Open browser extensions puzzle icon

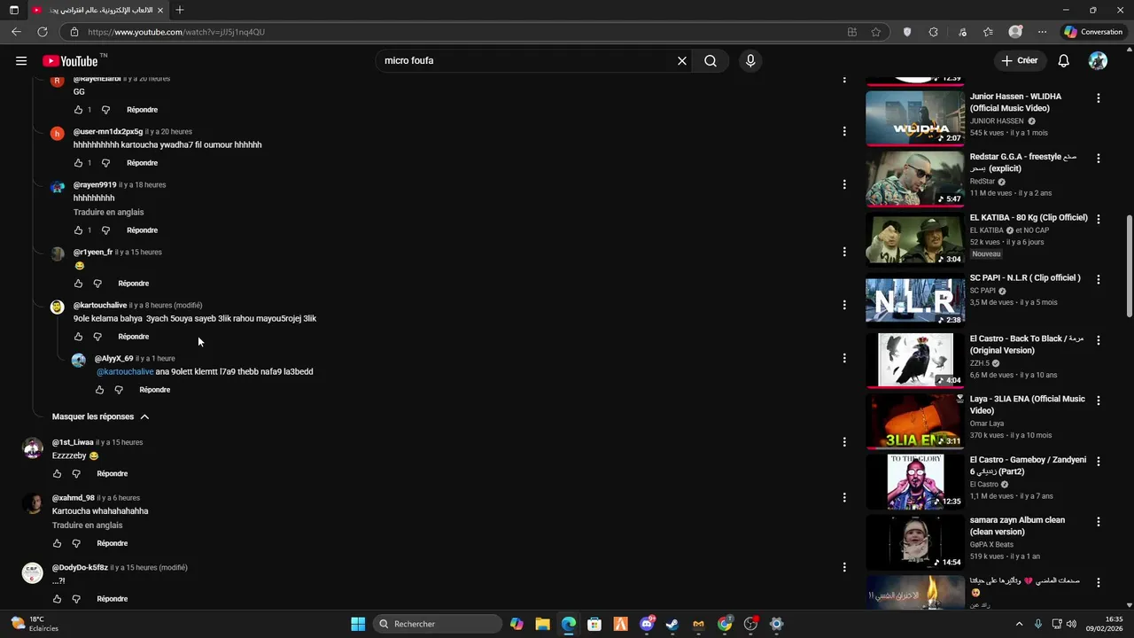933,32
